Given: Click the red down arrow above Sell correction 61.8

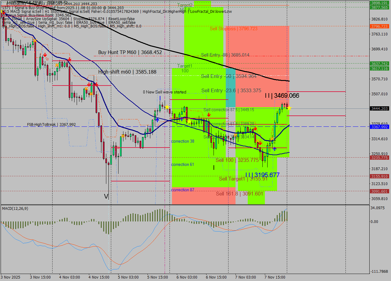Looking at the screenshot, I should [x=209, y=115].
